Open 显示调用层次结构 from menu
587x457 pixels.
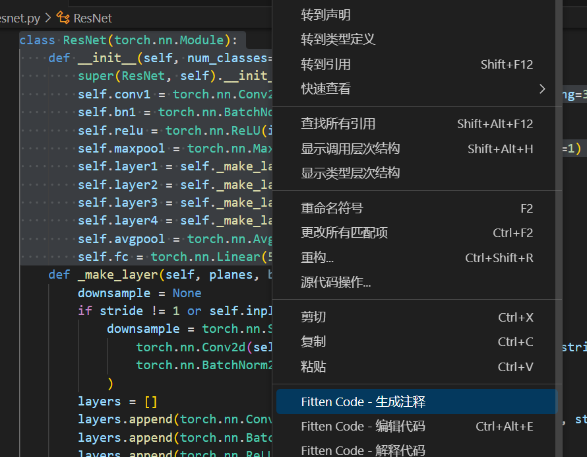350,149
